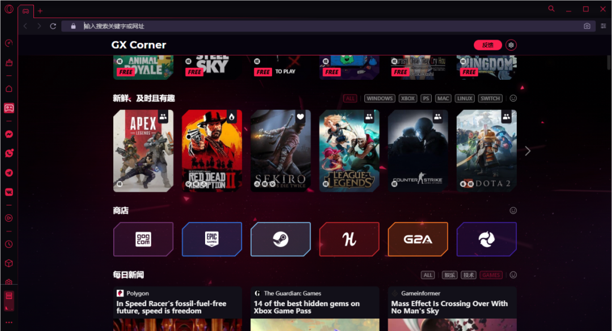The width and height of the screenshot is (612, 331).
Task: Click the 反馈 feedback button
Action: pos(487,45)
